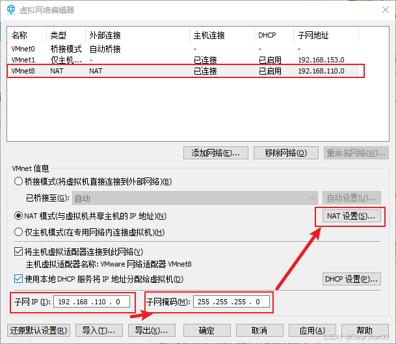396x344 pixels.
Task: Click the 外部连接 column header
Action: (138, 35)
